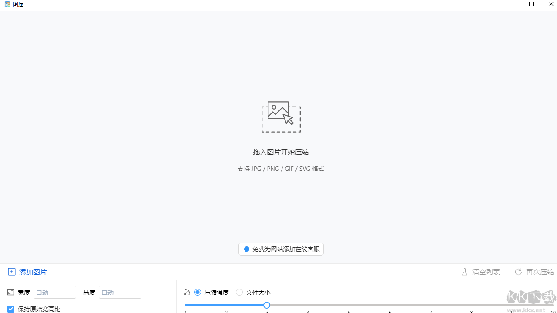
Task: Click the resize icon next to the 宽度 field
Action: tap(10, 292)
